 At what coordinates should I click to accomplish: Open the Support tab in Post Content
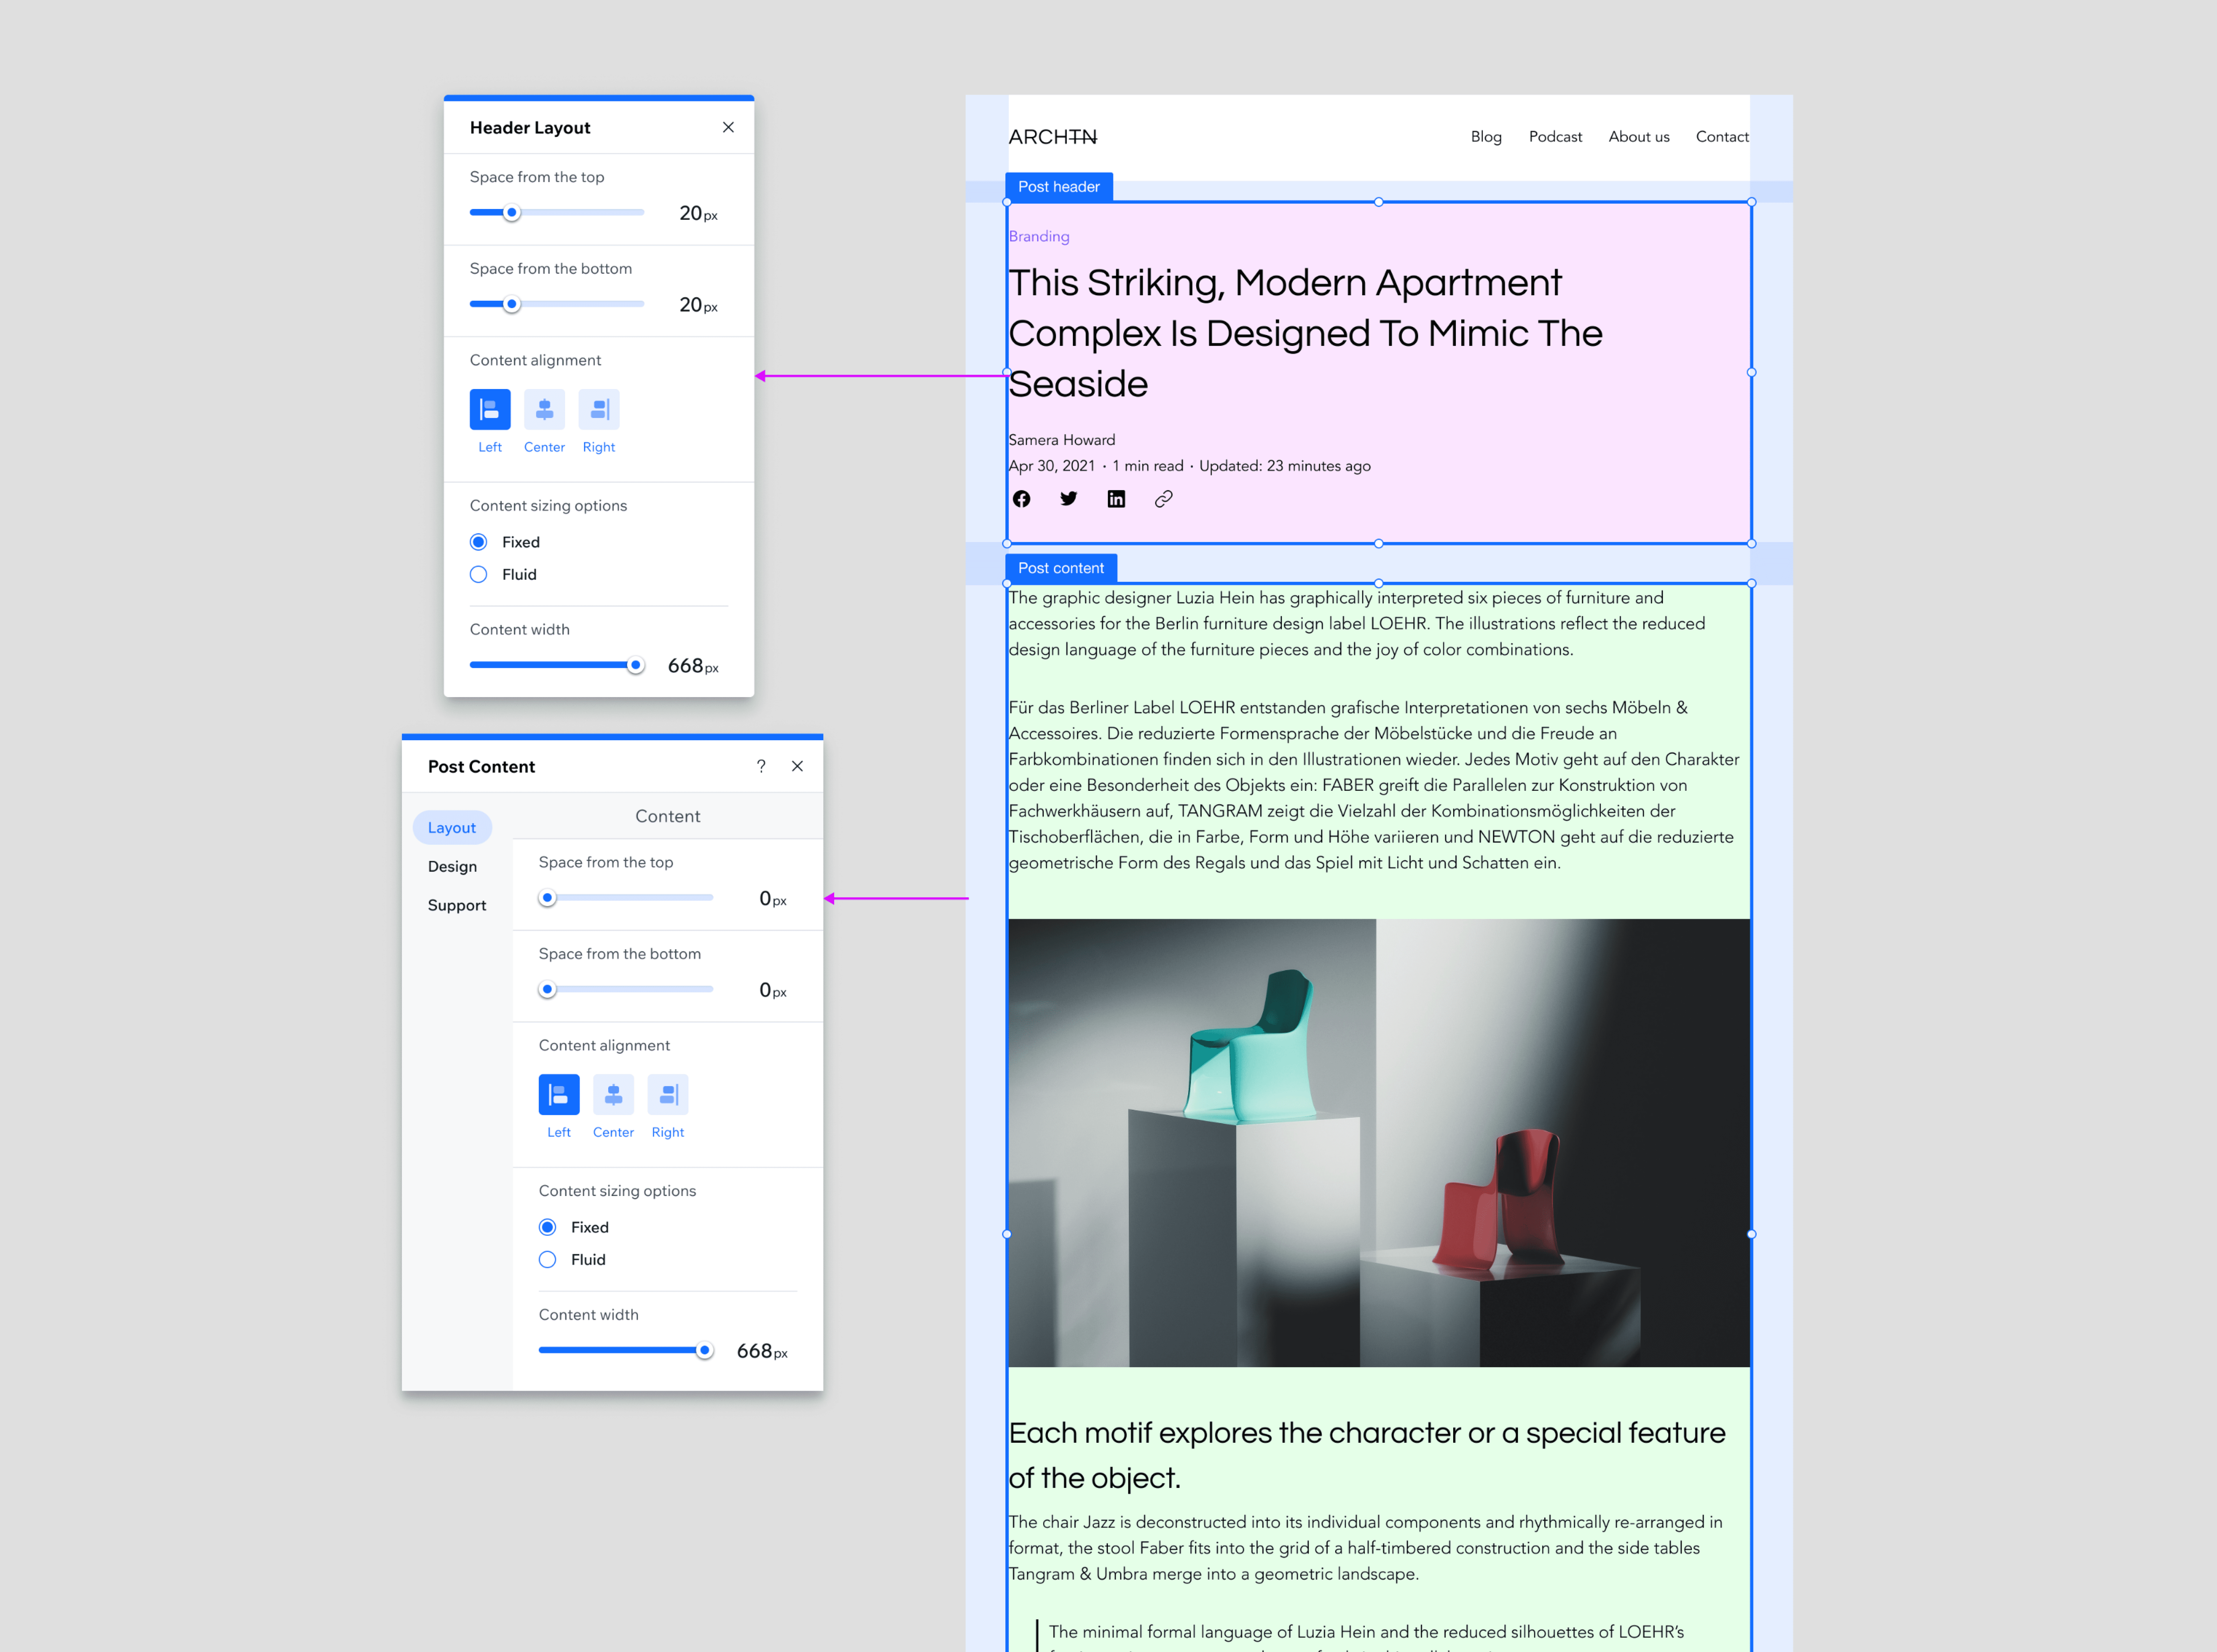457,905
